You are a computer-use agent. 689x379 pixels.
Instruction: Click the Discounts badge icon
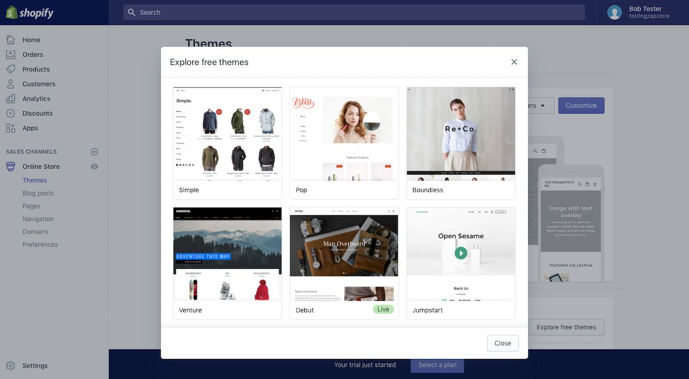(x=10, y=113)
